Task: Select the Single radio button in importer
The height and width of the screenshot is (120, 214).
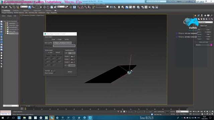Action: [x=57, y=39]
